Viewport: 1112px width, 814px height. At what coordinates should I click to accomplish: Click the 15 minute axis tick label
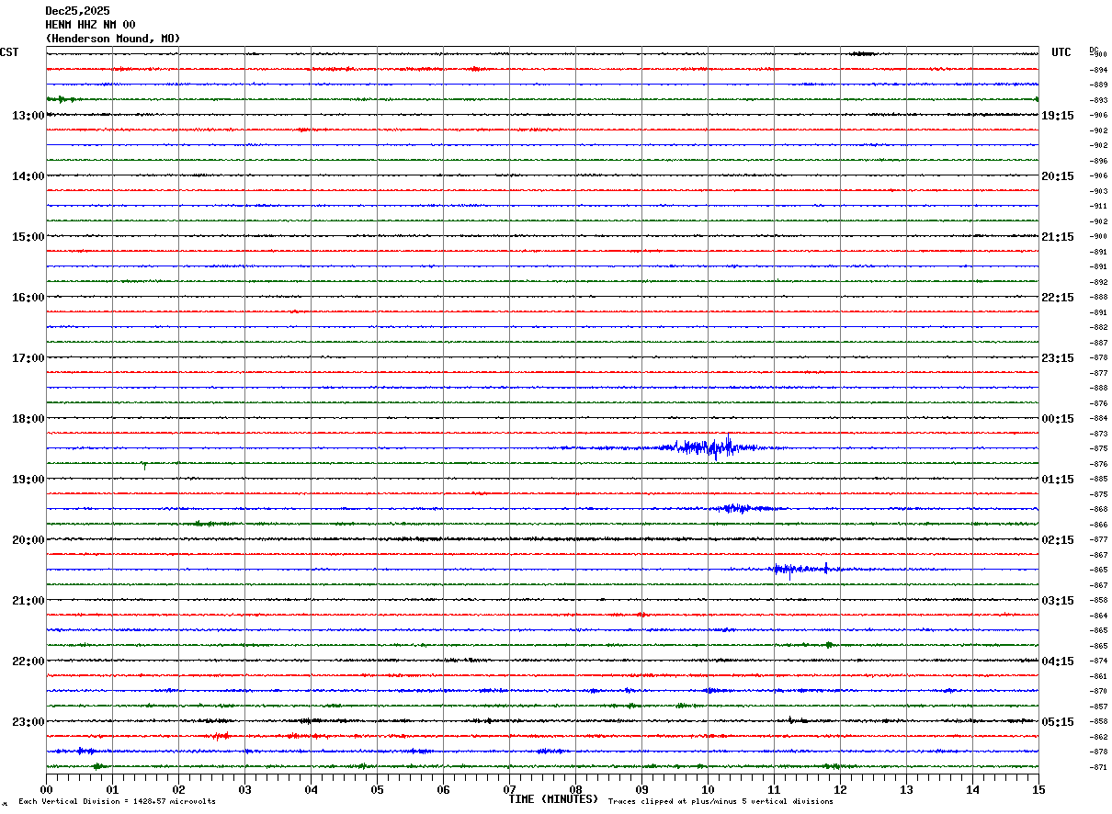[1038, 789]
